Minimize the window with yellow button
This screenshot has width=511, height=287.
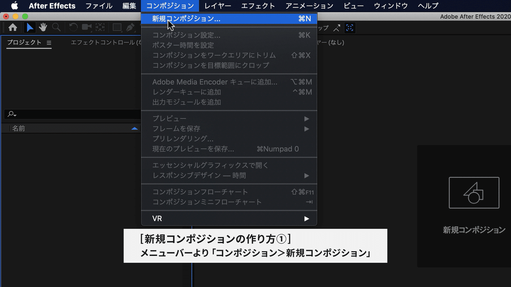(16, 16)
